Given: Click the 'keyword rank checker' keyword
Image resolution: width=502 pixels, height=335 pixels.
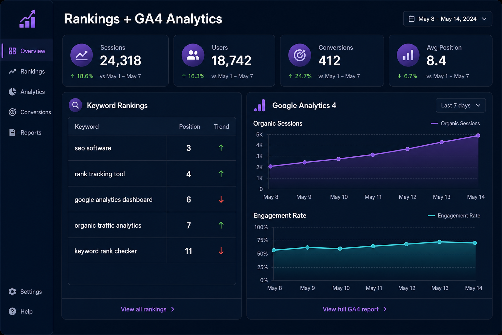Looking at the screenshot, I should [x=106, y=251].
